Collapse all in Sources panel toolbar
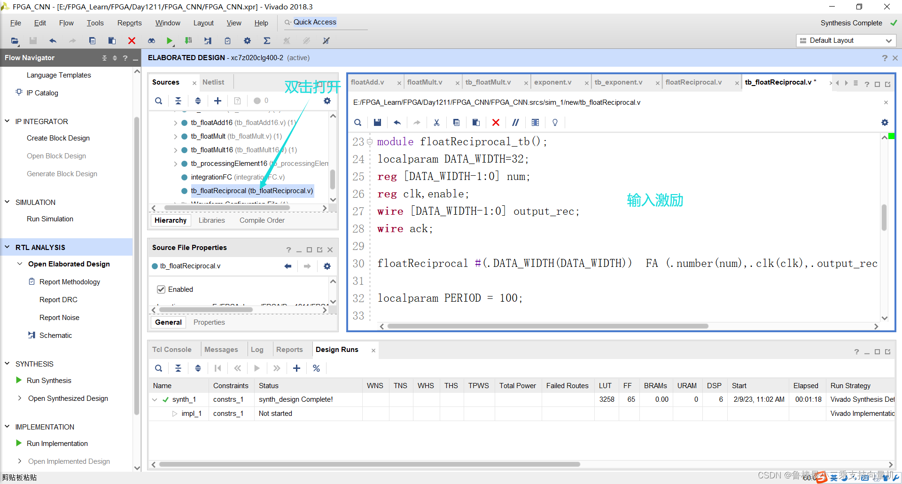The width and height of the screenshot is (902, 484). pyautogui.click(x=178, y=101)
